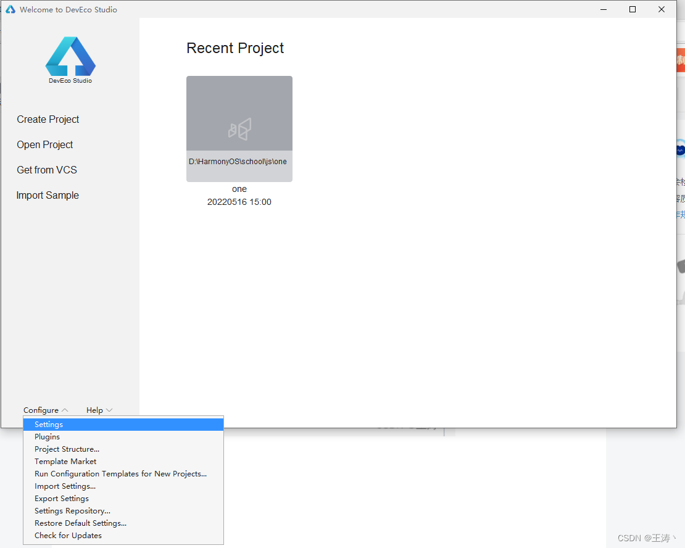Click the placeholder icon on the 'one' project card
The image size is (685, 548).
tap(239, 129)
